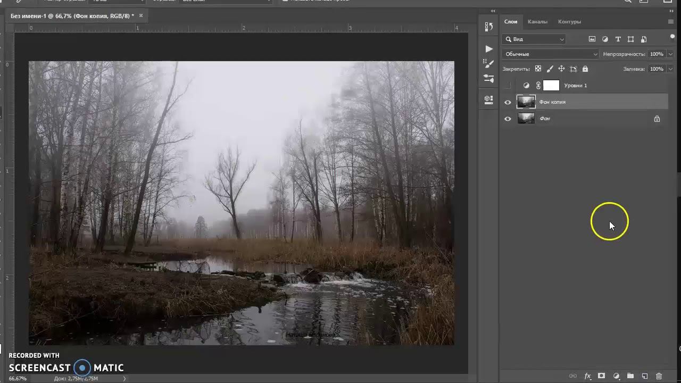Create new fill or adjustment layer icon
This screenshot has width=681, height=383.
pyautogui.click(x=616, y=376)
